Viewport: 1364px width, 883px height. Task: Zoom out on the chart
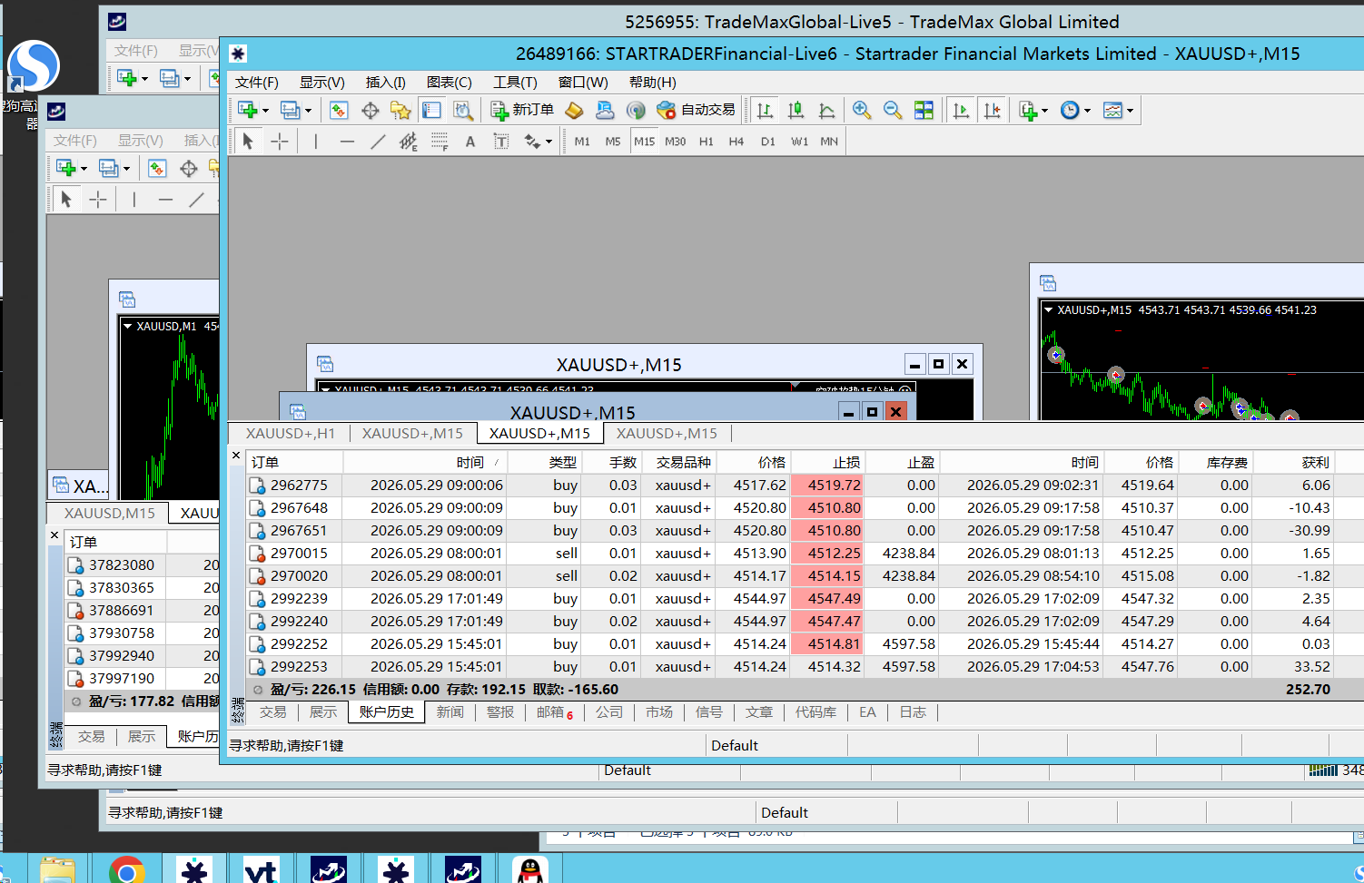893,110
